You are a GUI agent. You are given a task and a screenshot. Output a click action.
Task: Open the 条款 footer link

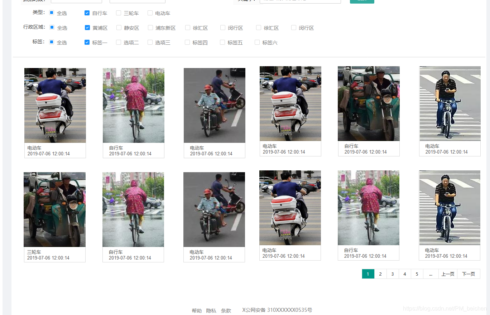(x=226, y=311)
